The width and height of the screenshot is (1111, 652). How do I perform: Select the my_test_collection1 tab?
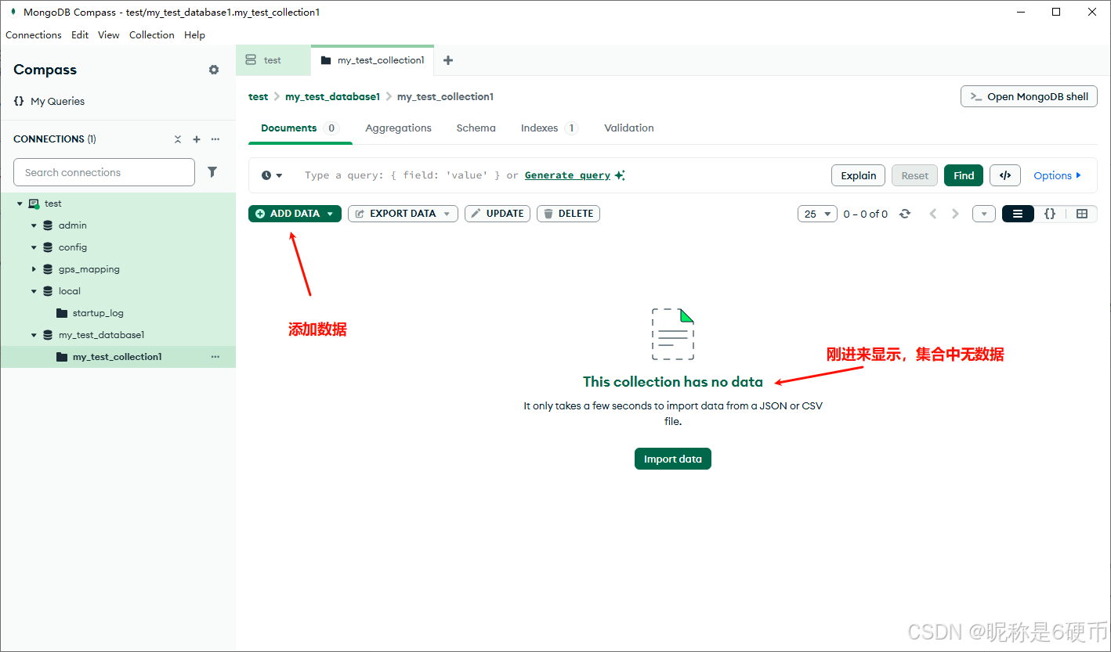pyautogui.click(x=372, y=60)
